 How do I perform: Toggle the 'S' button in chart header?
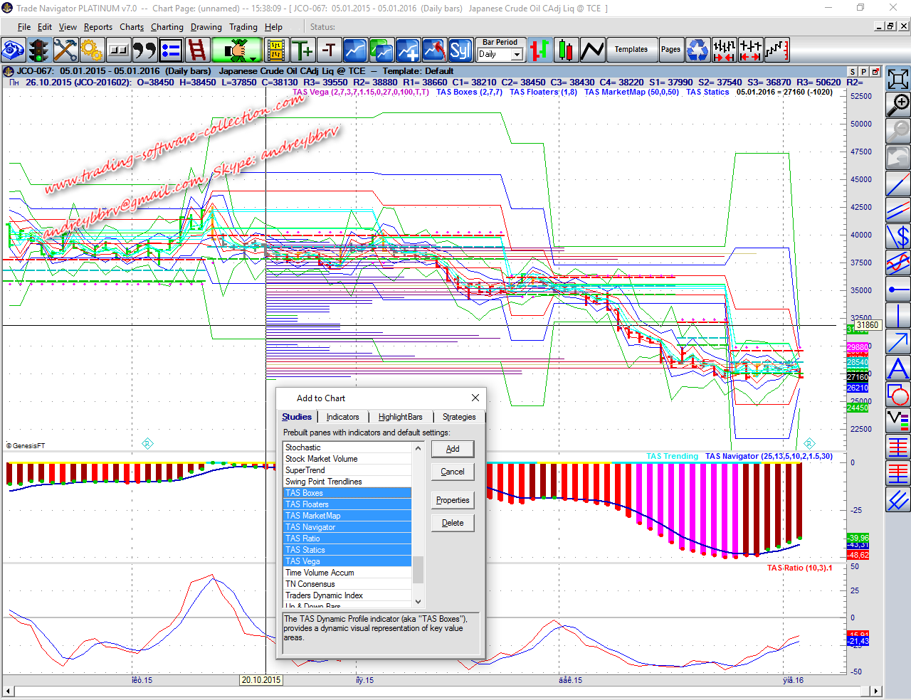tap(852, 72)
